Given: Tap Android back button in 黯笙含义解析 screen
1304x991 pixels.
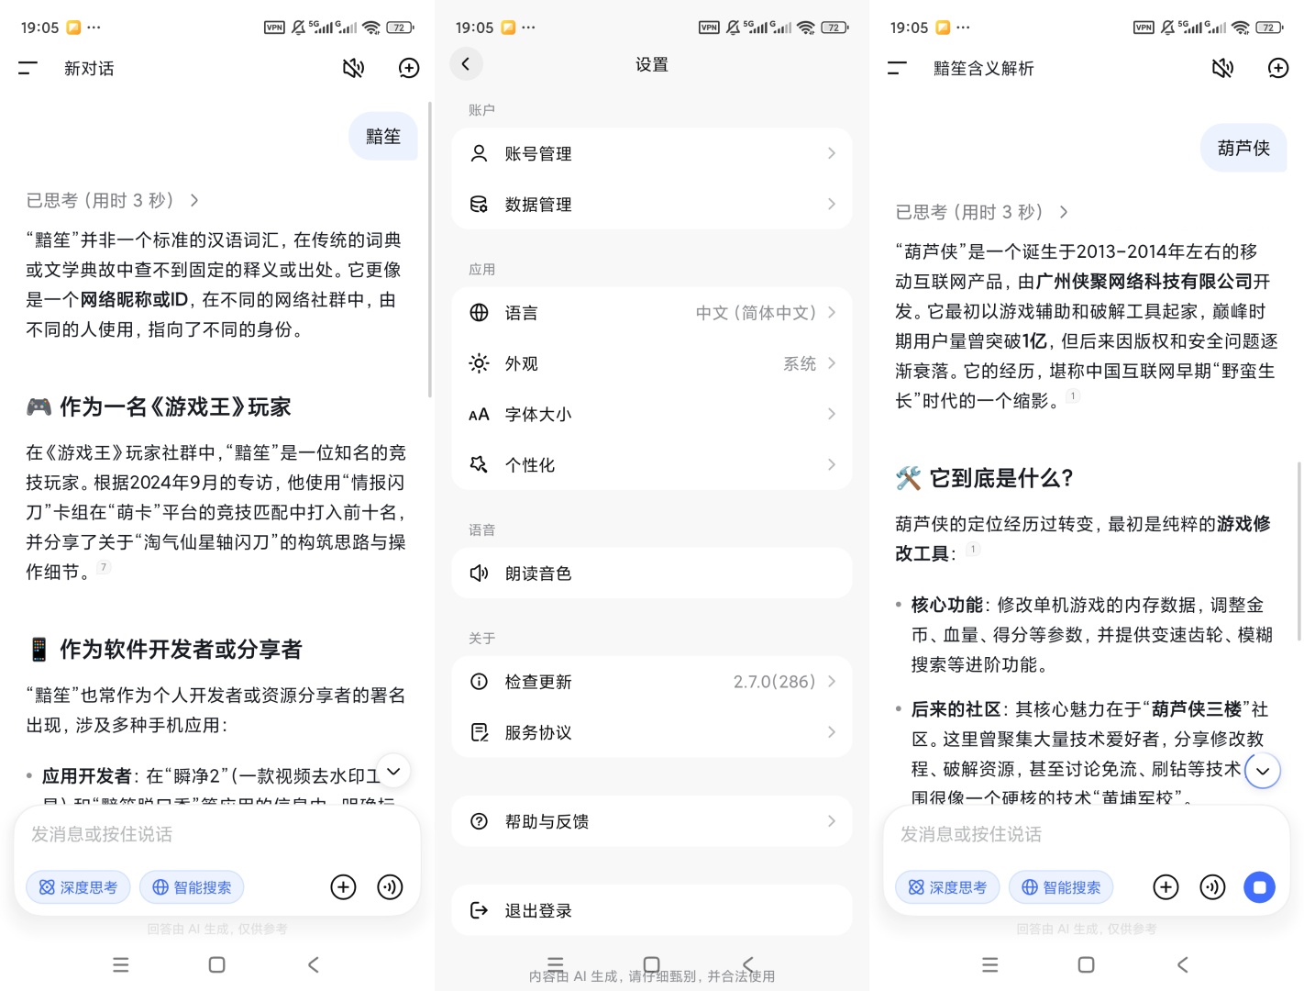Looking at the screenshot, I should 1183,964.
